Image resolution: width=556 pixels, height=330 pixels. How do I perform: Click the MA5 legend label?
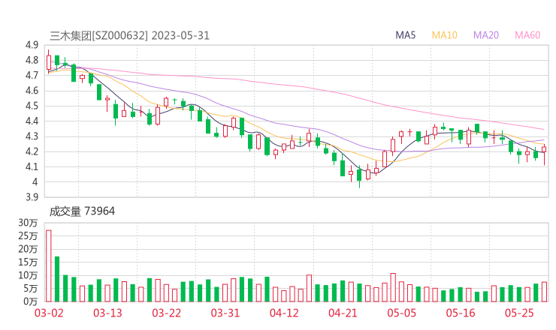coord(405,35)
